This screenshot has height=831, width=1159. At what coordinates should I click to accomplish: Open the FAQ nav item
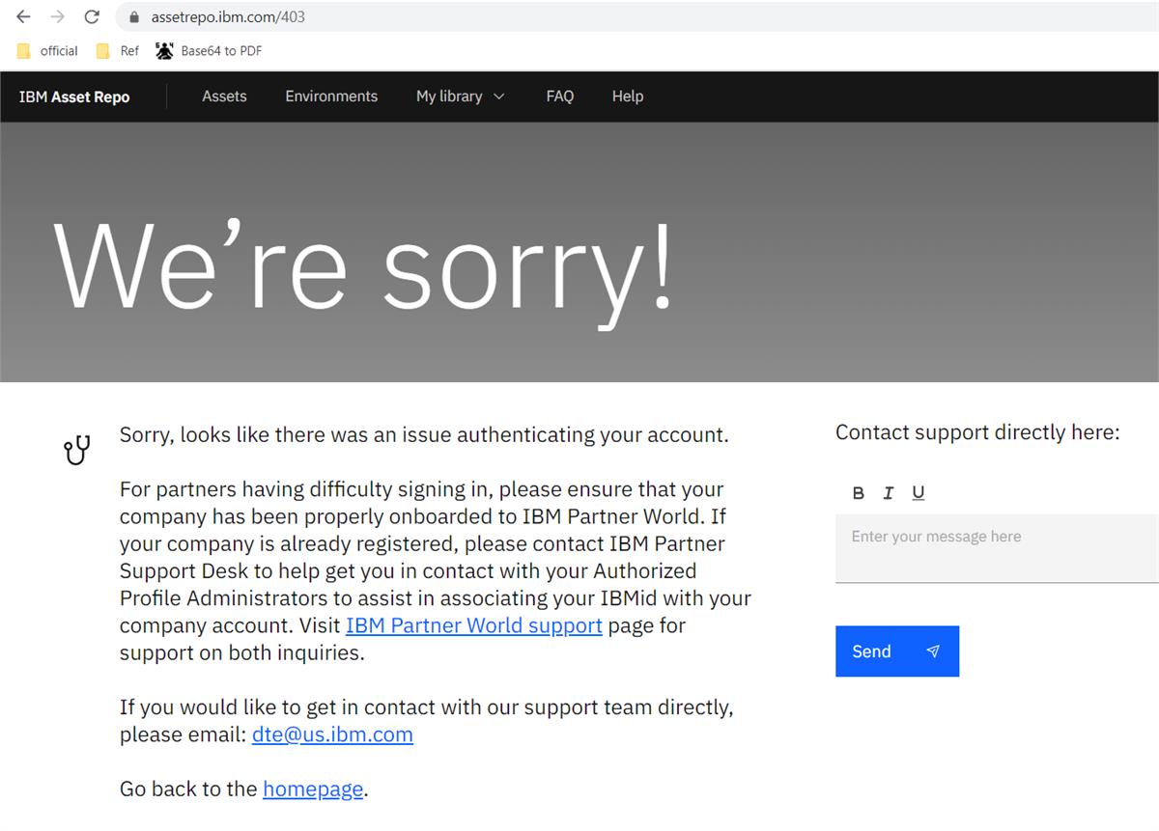(x=560, y=97)
